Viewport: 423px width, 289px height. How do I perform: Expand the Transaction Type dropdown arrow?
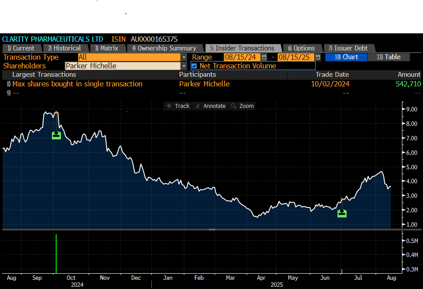click(x=184, y=57)
